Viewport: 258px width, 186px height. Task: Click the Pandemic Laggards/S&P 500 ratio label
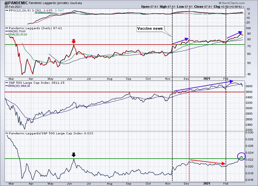[x=49, y=133]
